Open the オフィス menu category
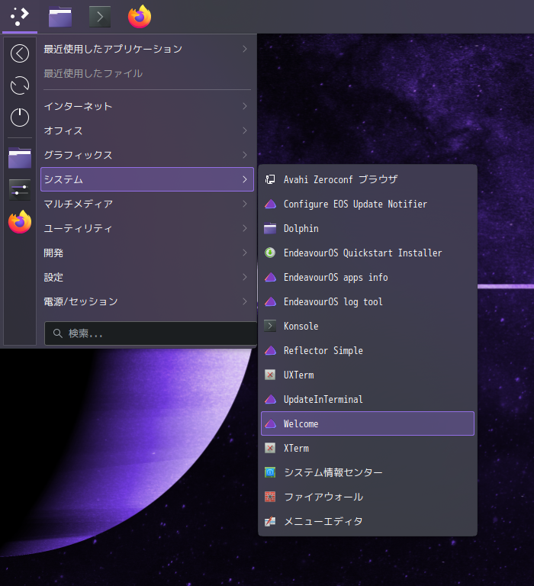534x586 pixels. tap(147, 130)
